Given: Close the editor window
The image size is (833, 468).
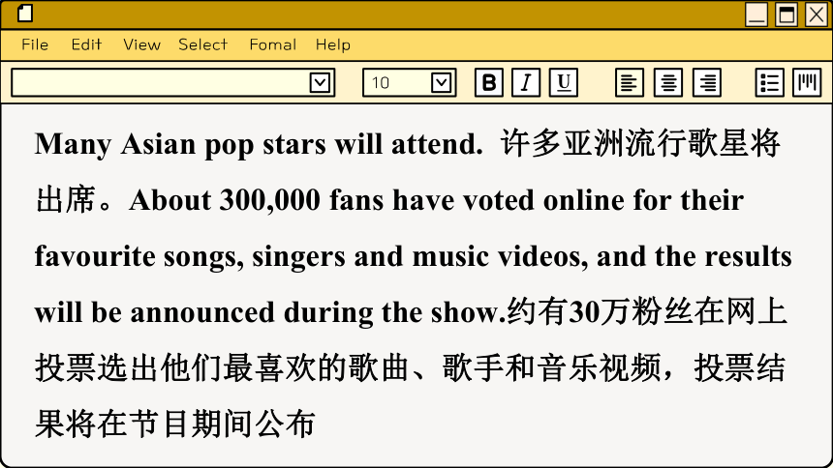Looking at the screenshot, I should pyautogui.click(x=816, y=15).
